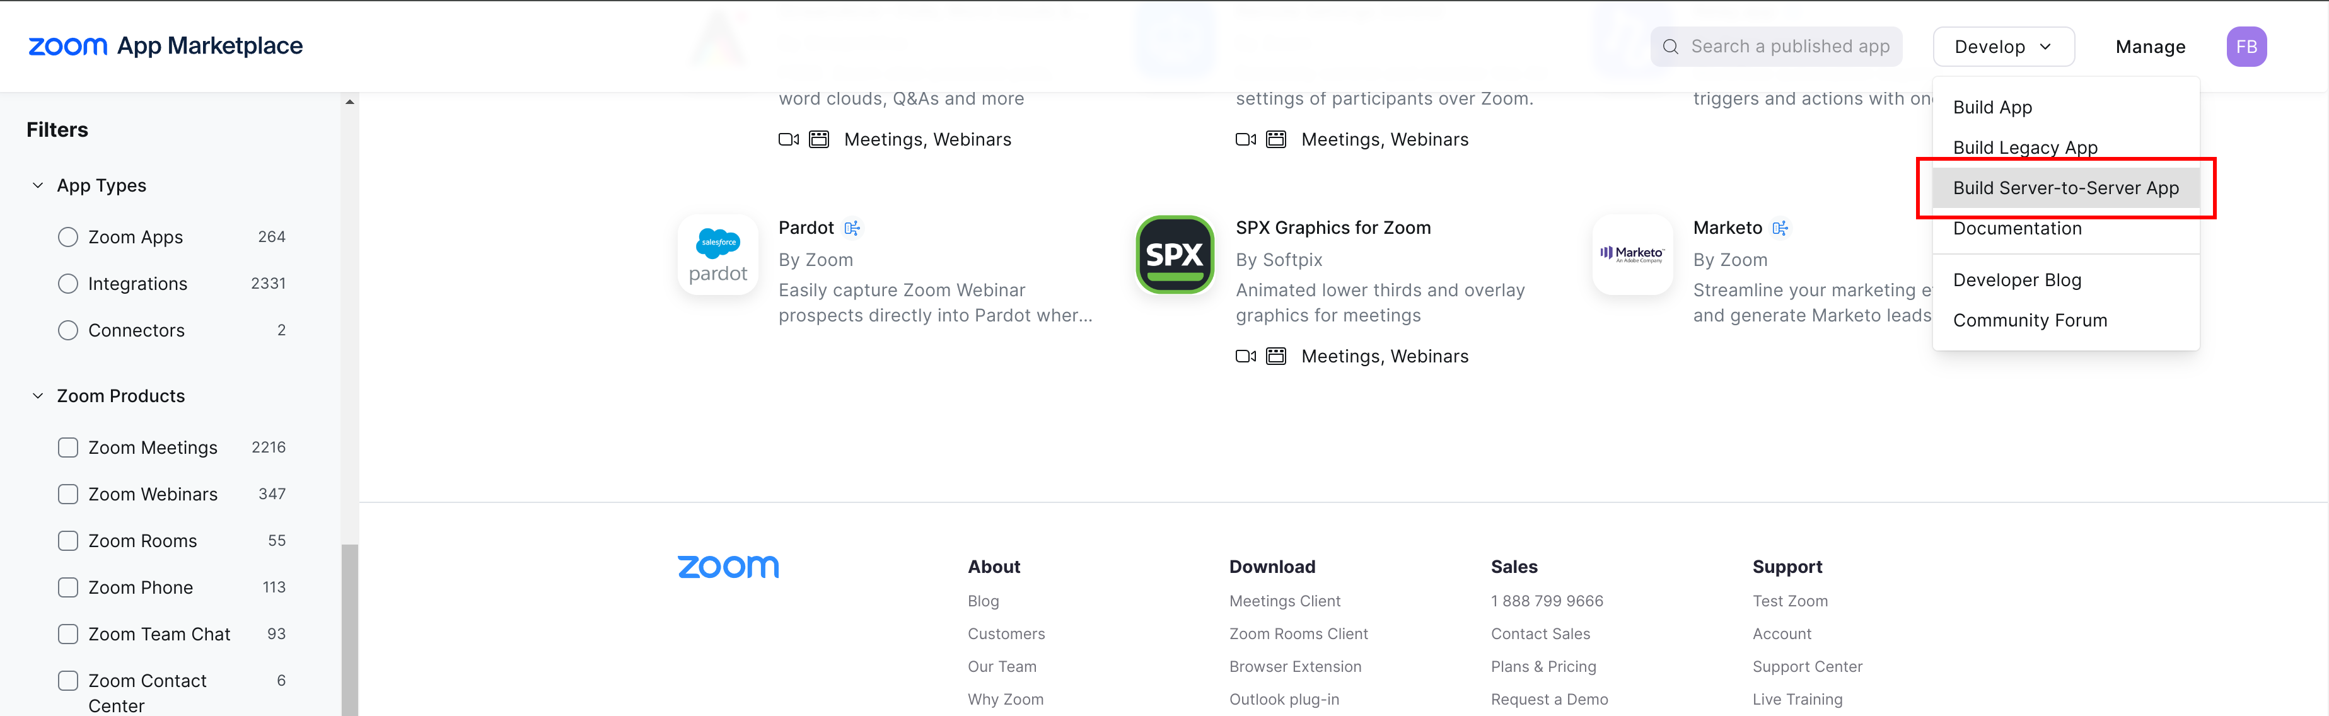Click the external link icon beside Pardot
This screenshot has width=2329, height=716.
pyautogui.click(x=851, y=227)
